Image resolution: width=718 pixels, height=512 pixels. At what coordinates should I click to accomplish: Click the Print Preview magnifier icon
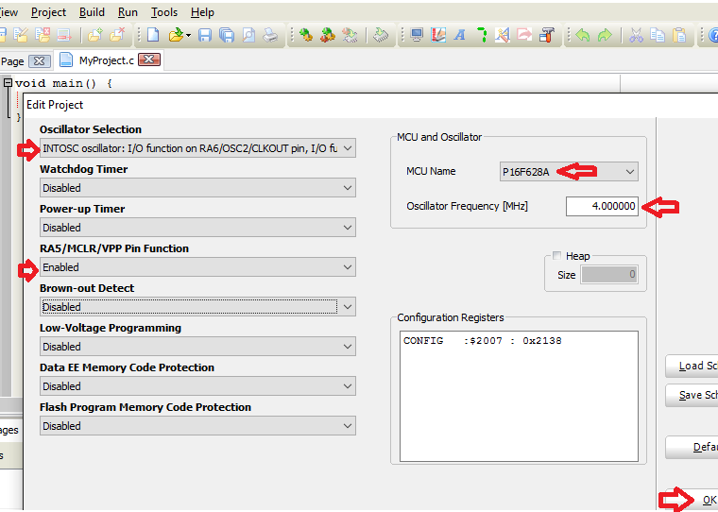pos(248,35)
